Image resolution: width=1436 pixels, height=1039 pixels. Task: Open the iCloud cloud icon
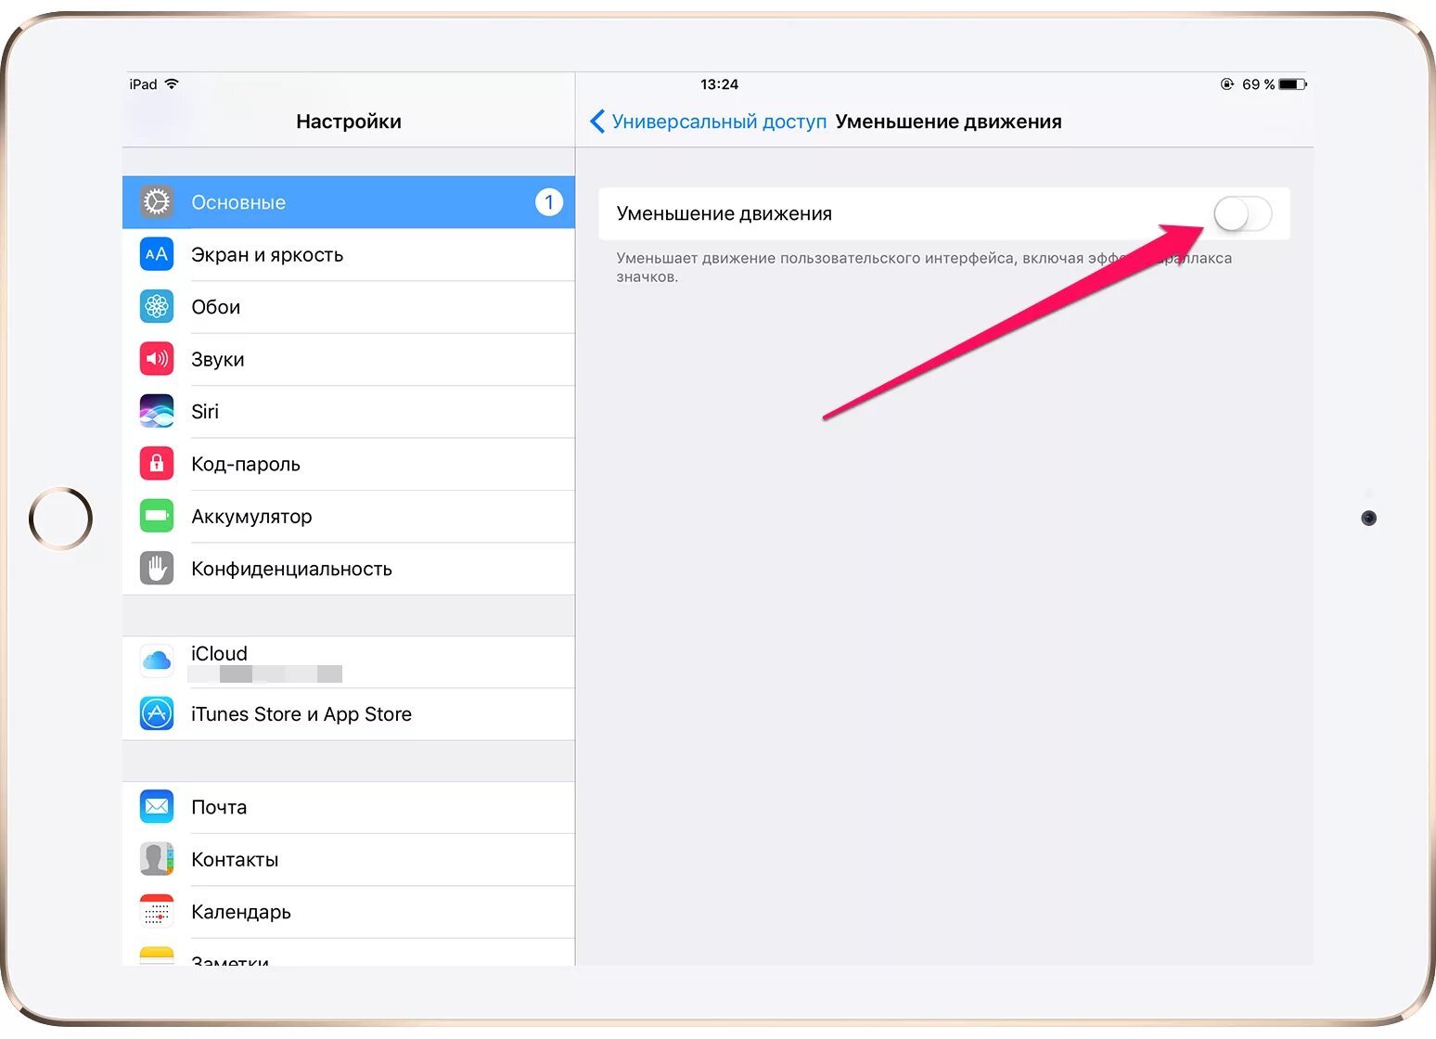[x=157, y=661]
